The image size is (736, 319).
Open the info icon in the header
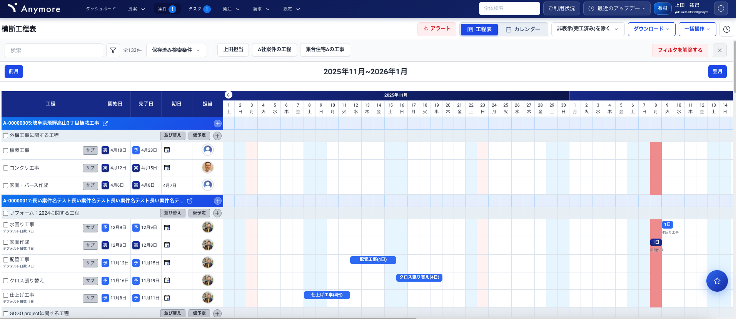coord(721,8)
